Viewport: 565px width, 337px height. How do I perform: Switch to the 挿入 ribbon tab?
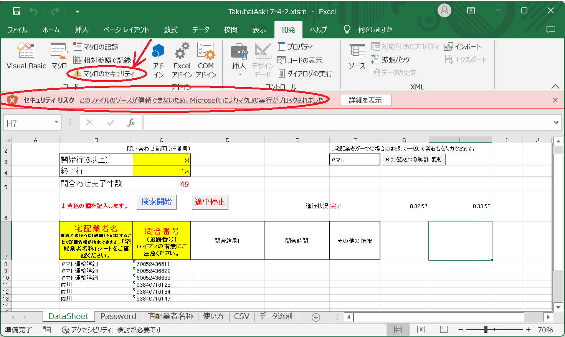81,30
